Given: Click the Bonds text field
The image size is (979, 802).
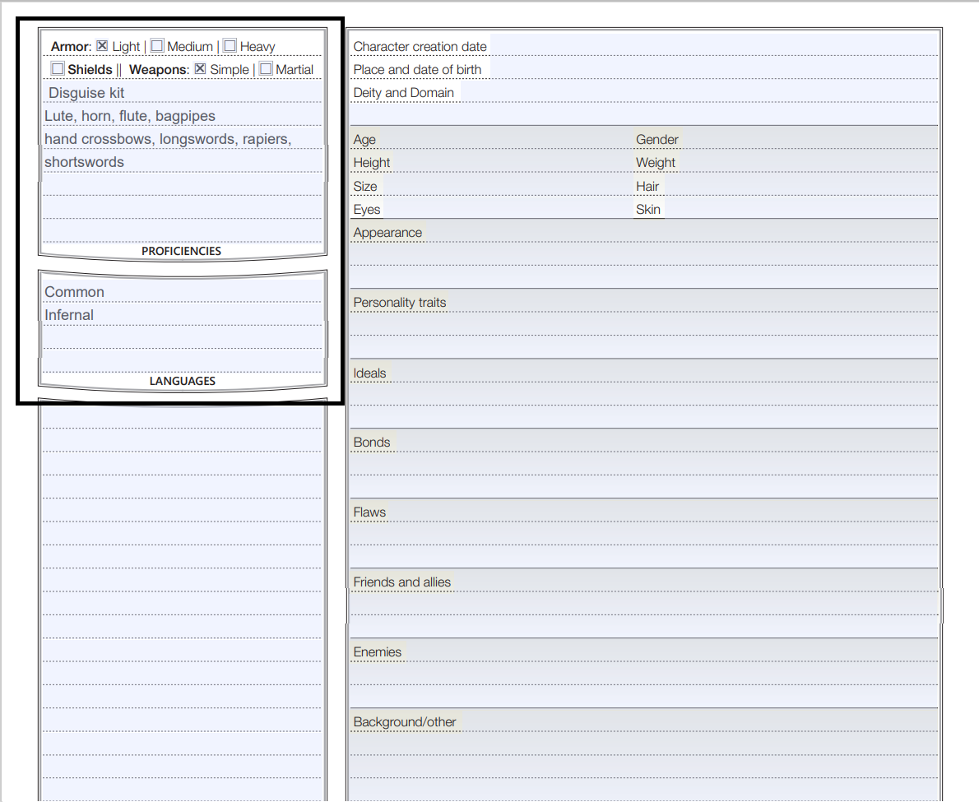Looking at the screenshot, I should tap(643, 464).
